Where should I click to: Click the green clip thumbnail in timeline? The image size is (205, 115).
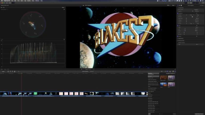tap(36, 93)
